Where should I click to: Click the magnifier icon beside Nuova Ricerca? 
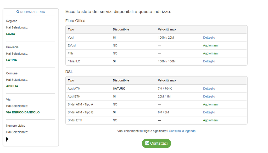(x=18, y=12)
